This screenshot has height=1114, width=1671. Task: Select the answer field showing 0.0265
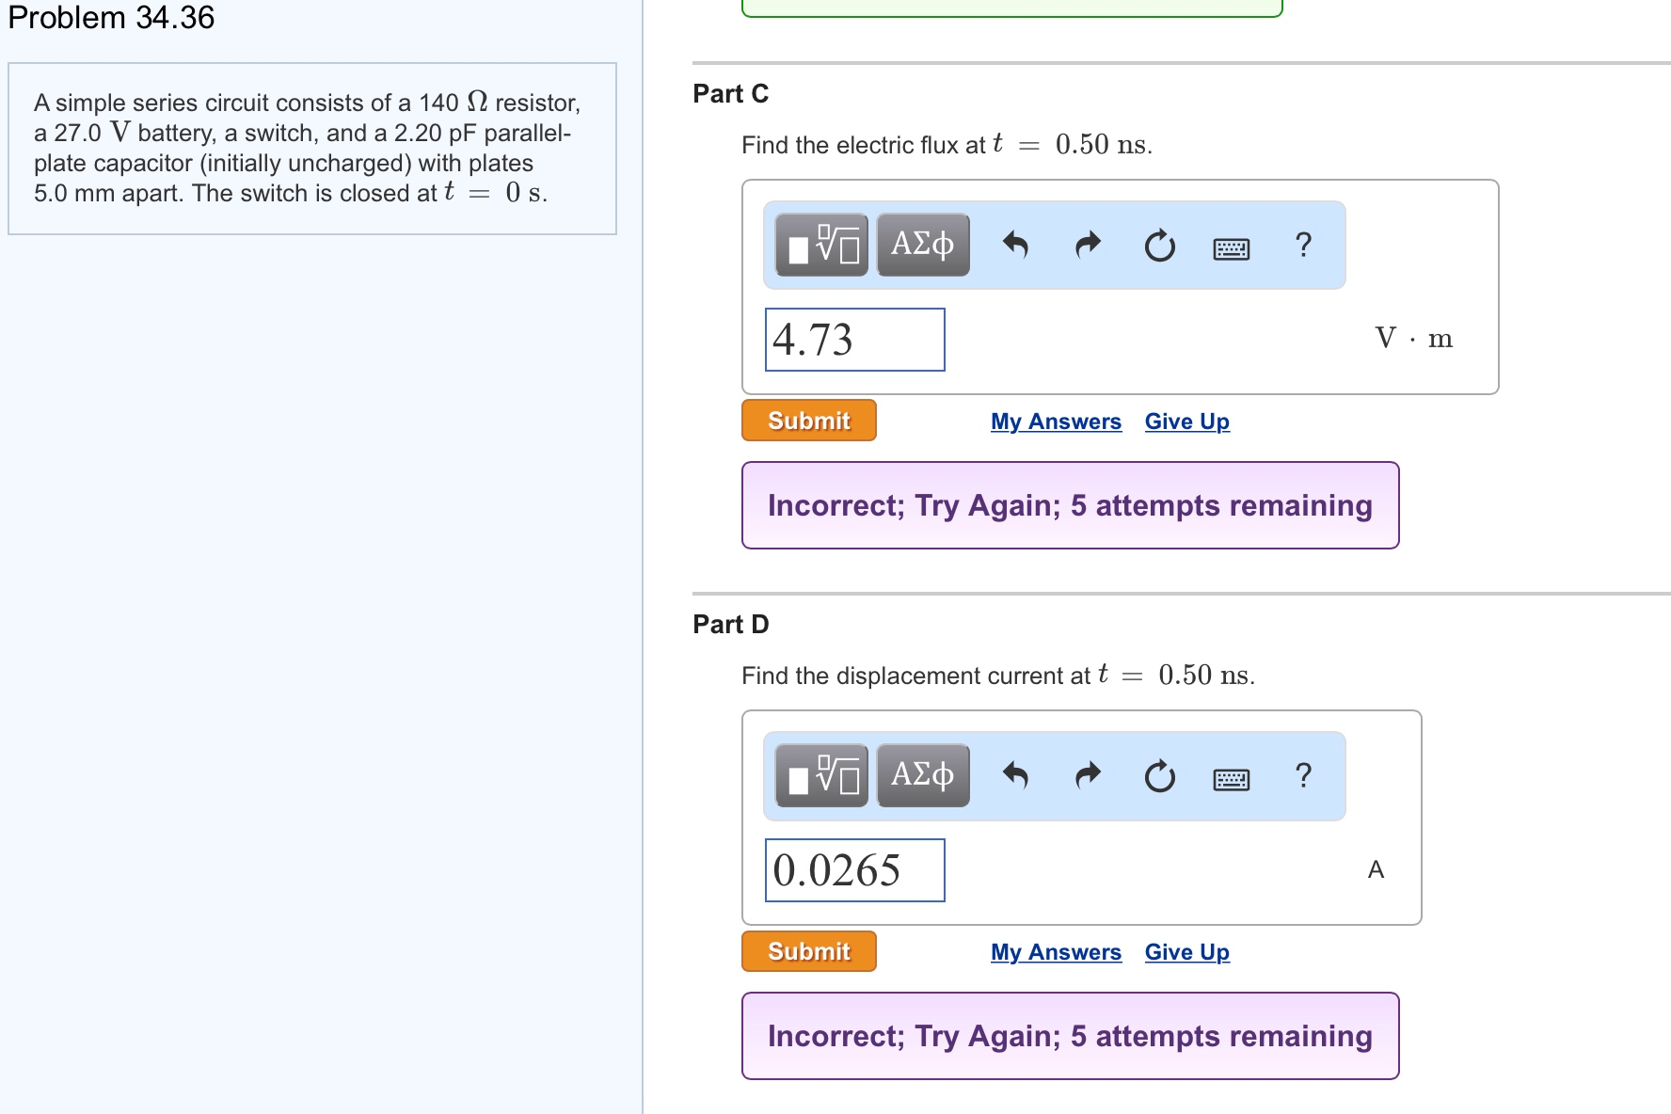coord(854,870)
